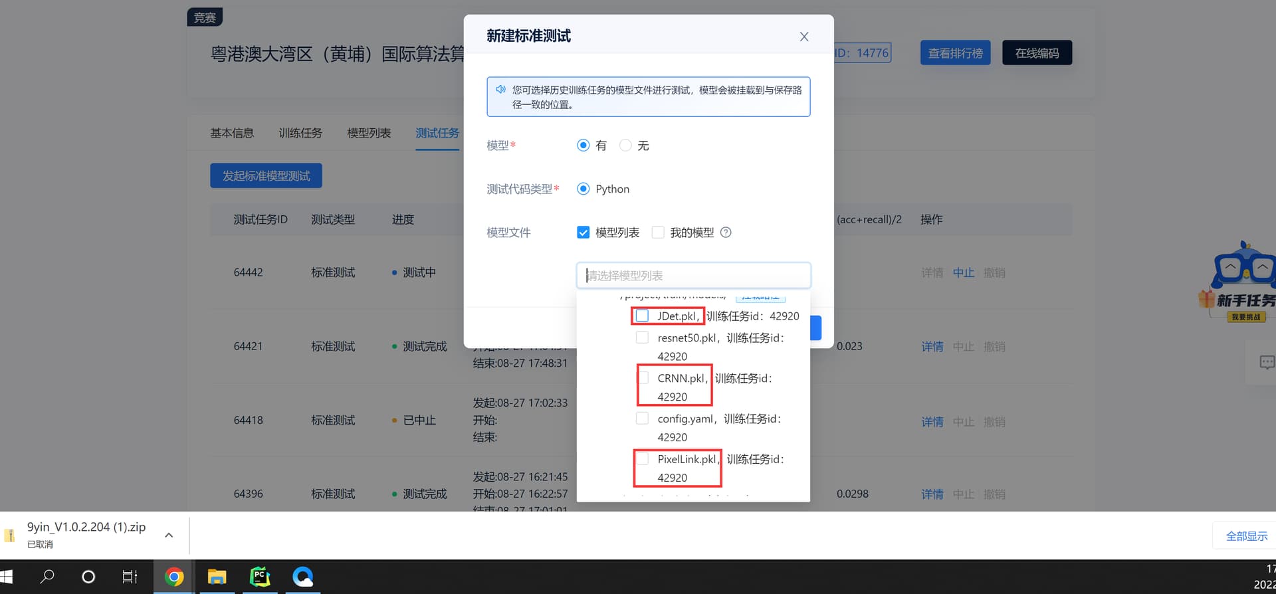Viewport: 1276px width, 594px height.
Task: Click the help icon beside 我的模型
Action: 726,233
